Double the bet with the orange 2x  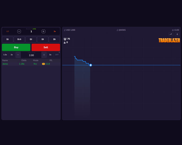click(x=55, y=31)
